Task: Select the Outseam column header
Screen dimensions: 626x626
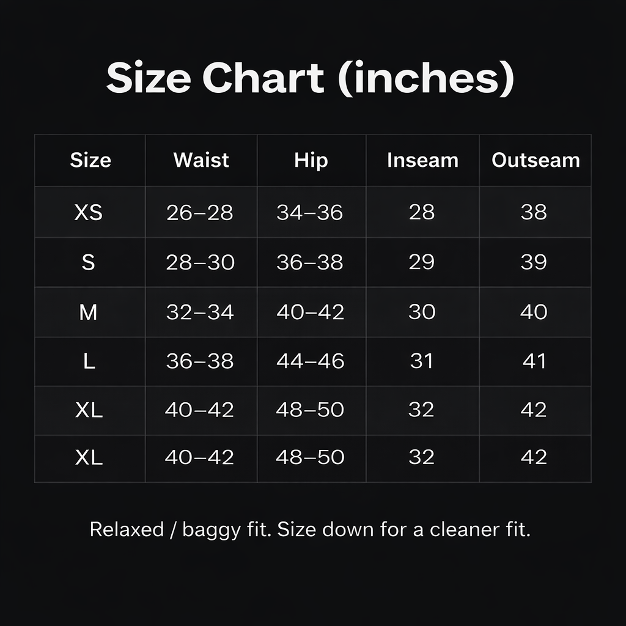Action: click(536, 160)
